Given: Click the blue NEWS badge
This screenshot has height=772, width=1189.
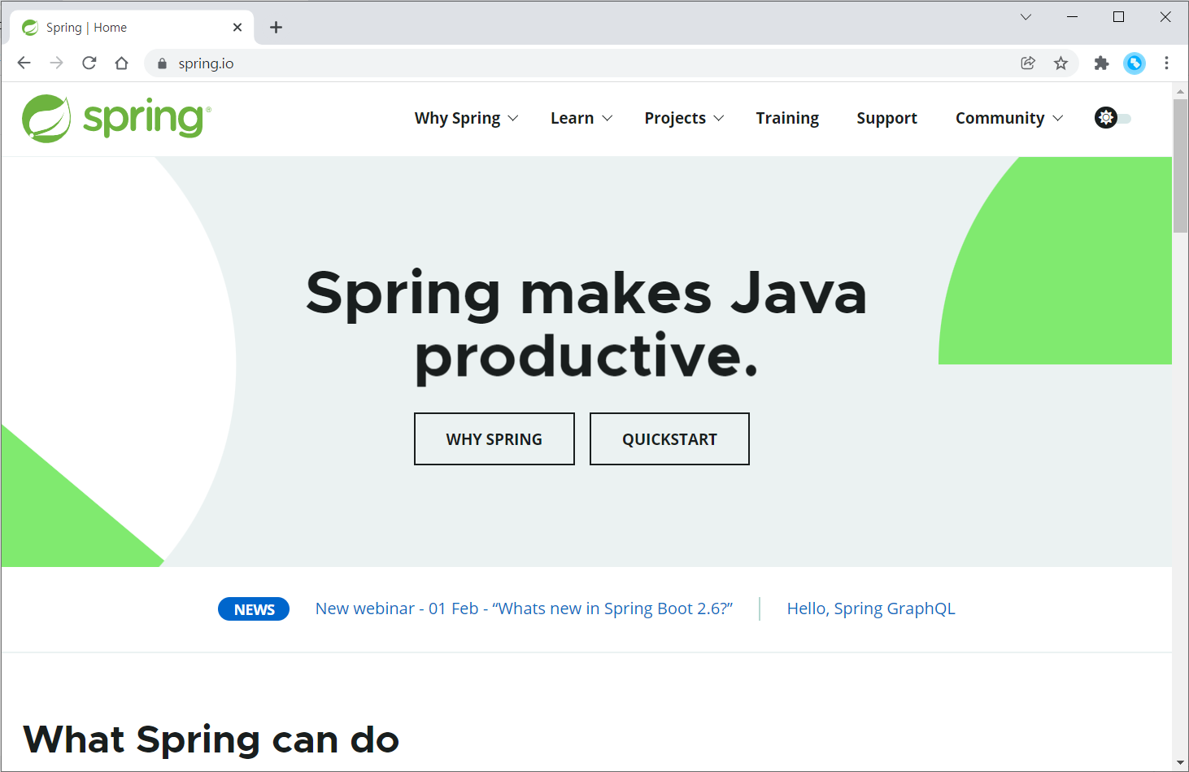Looking at the screenshot, I should pos(254,609).
